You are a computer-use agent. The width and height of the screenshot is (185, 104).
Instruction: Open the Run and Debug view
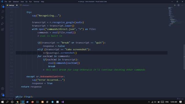[3, 24]
